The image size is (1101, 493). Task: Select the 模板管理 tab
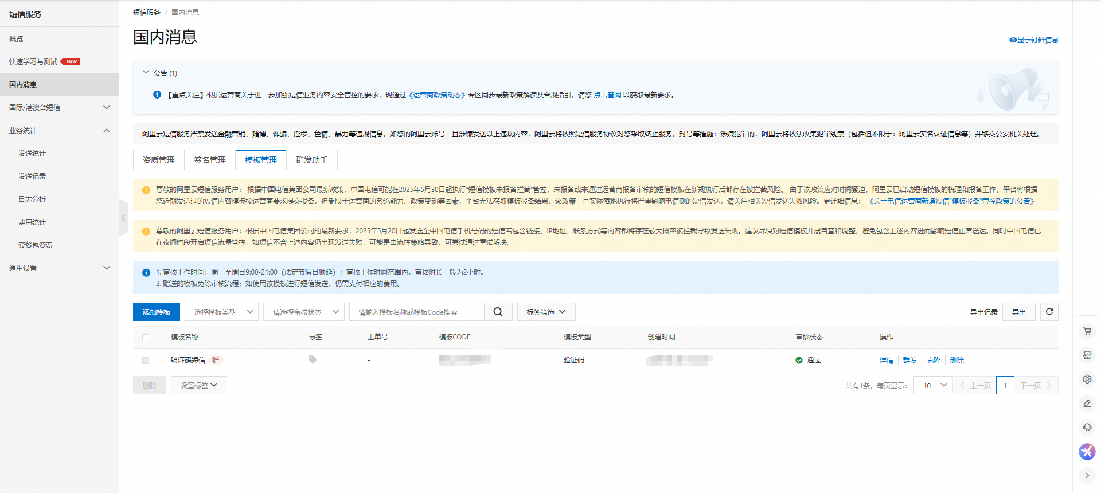click(261, 160)
